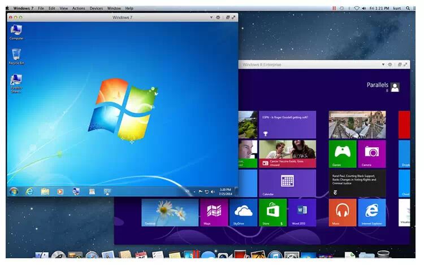Open the Devices menu
424x265 pixels.
click(x=96, y=8)
